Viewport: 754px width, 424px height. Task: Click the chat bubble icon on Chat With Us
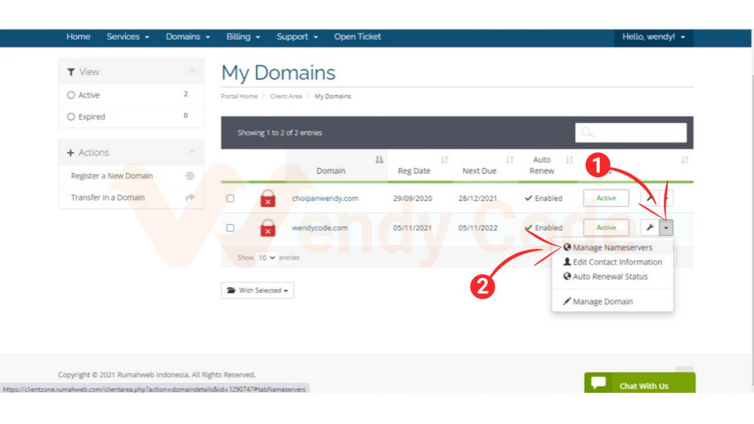[x=598, y=383]
